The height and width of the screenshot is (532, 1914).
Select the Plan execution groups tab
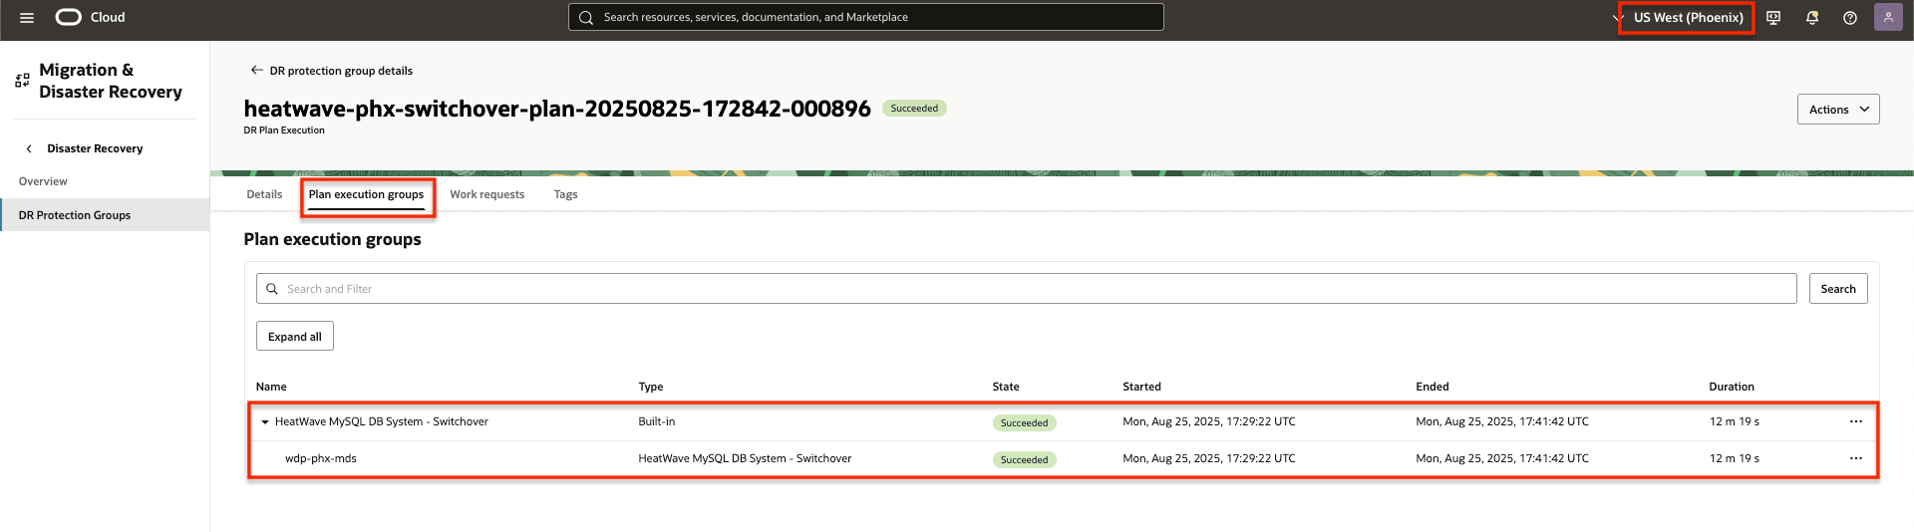click(x=366, y=194)
